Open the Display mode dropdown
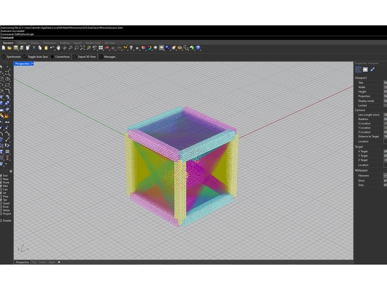Screen dimensions: 387x290 point(385,101)
